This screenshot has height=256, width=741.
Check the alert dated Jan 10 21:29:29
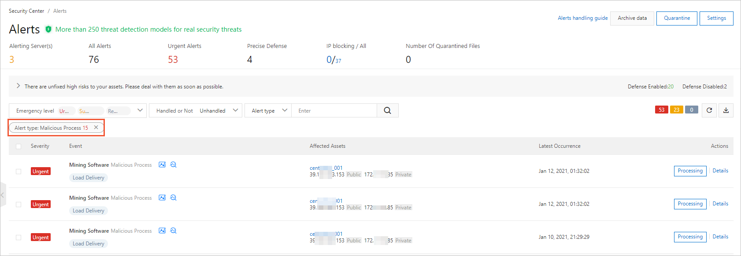click(x=19, y=238)
